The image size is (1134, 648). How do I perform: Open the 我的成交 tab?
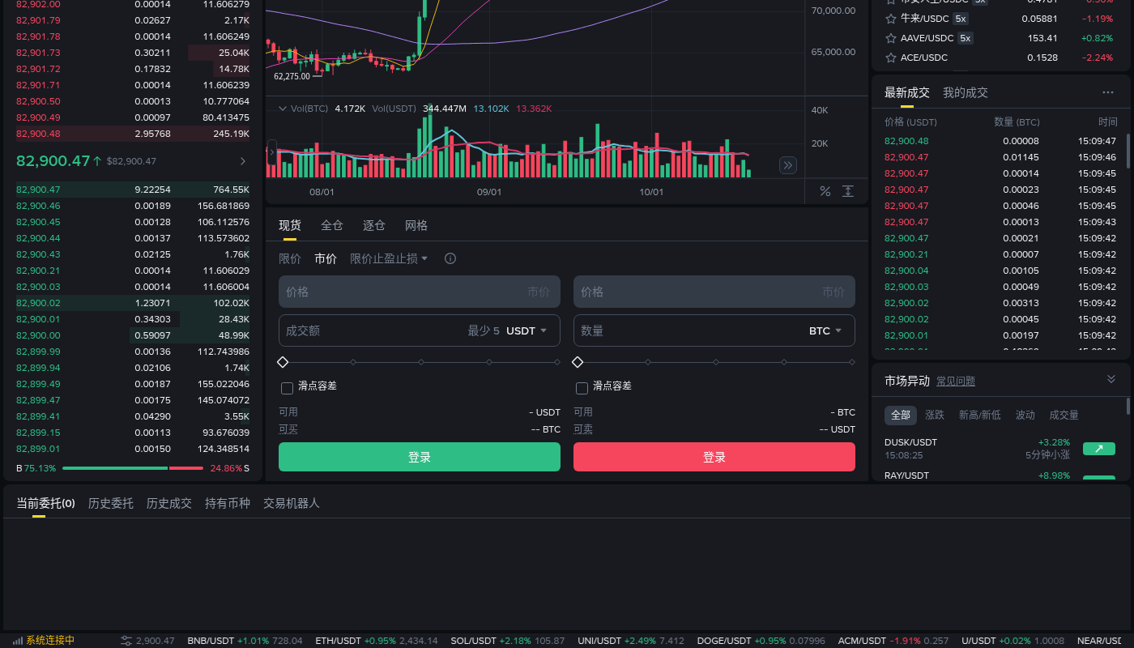966,92
